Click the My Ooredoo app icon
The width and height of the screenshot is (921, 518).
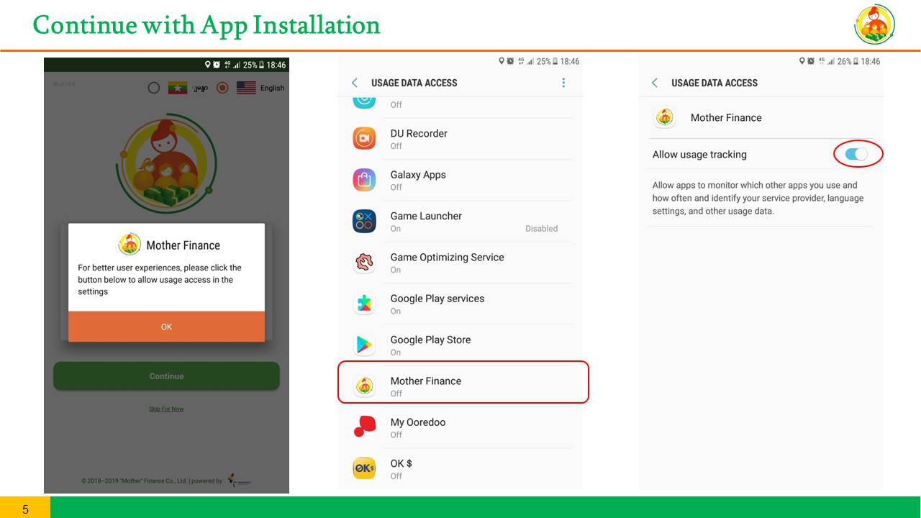pos(364,427)
